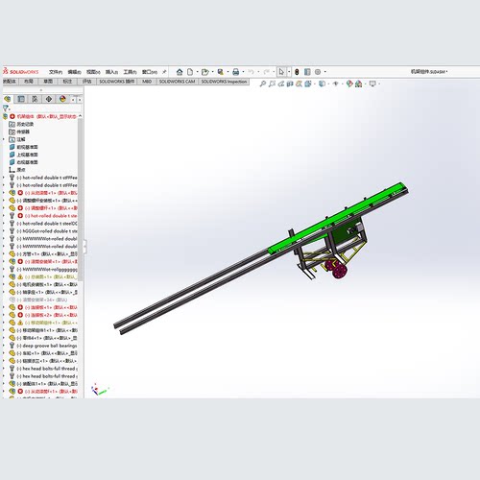Open the Print dropdown arrow
Image resolution: width=480 pixels, height=480 pixels.
click(x=243, y=72)
